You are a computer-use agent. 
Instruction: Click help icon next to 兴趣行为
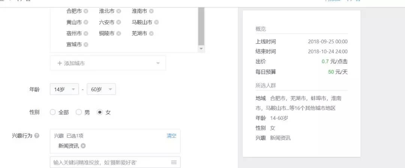(x=37, y=136)
